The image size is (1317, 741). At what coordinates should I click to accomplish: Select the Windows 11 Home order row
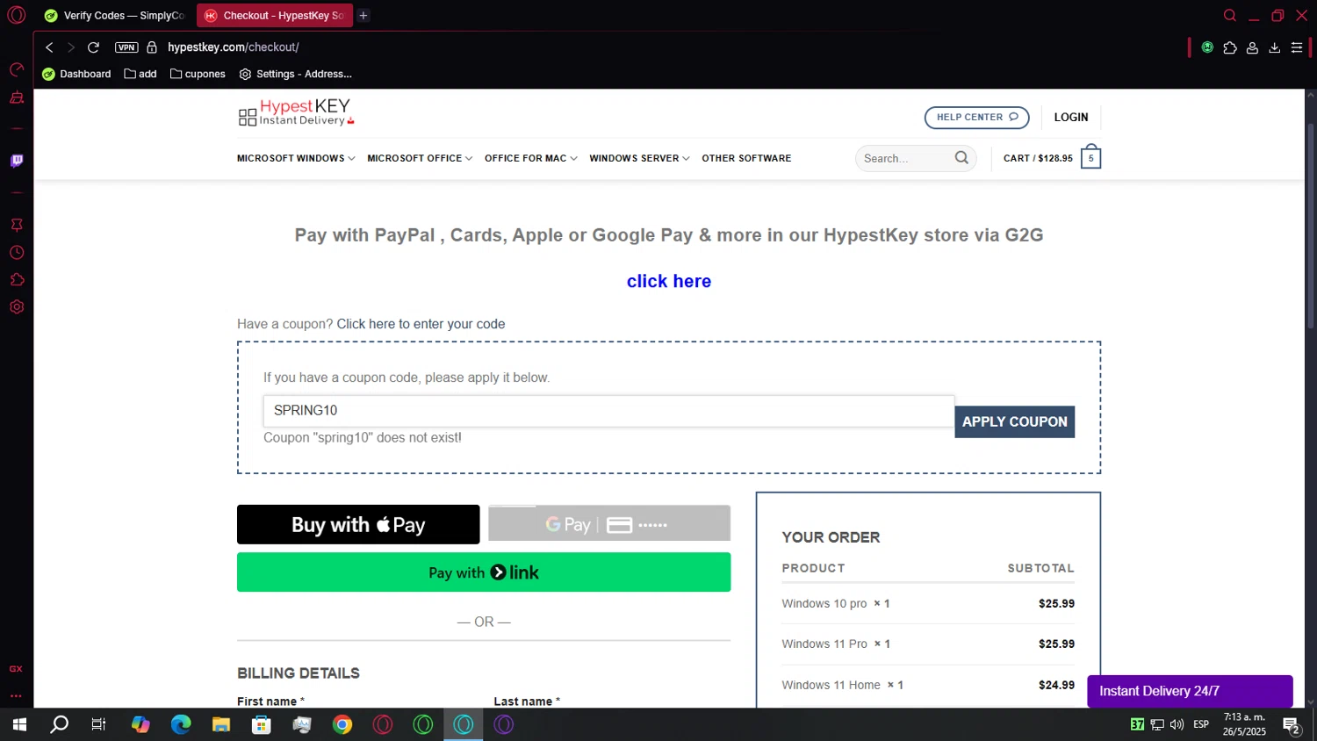[928, 685]
